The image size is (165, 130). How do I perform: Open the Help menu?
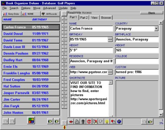coord(73,8)
